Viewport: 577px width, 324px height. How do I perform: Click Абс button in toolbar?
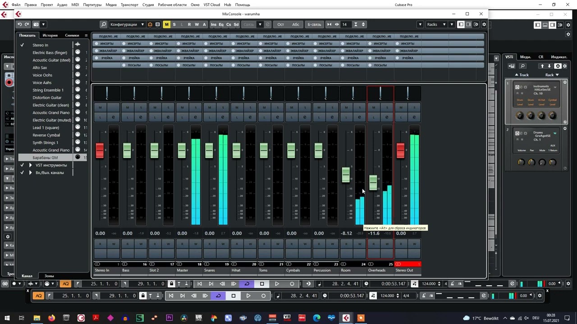(296, 24)
